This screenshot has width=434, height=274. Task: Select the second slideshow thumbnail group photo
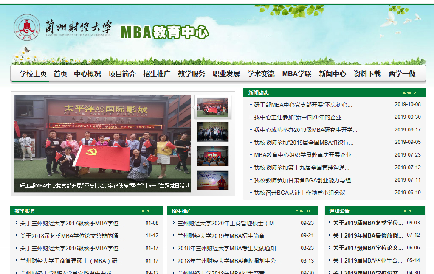pyautogui.click(x=212, y=131)
